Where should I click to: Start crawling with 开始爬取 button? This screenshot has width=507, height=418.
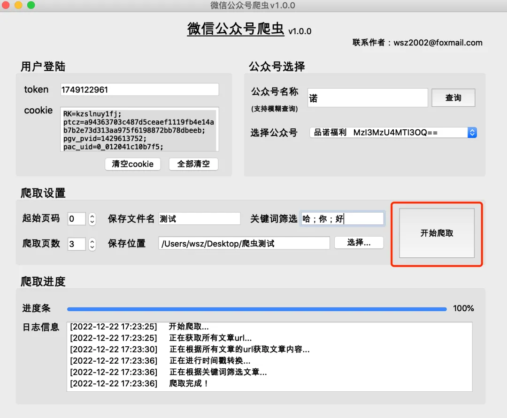tap(437, 233)
